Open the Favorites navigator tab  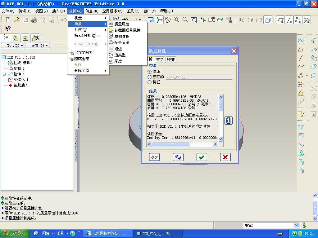25,38
